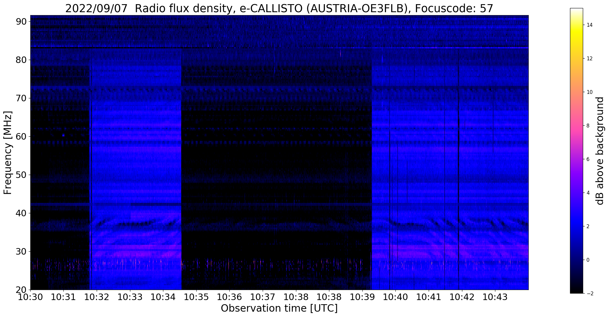Click the plot title mentioning e-CALLISTO AUSTRIA-OE3FLB
The width and height of the screenshot is (609, 317).
279,8
